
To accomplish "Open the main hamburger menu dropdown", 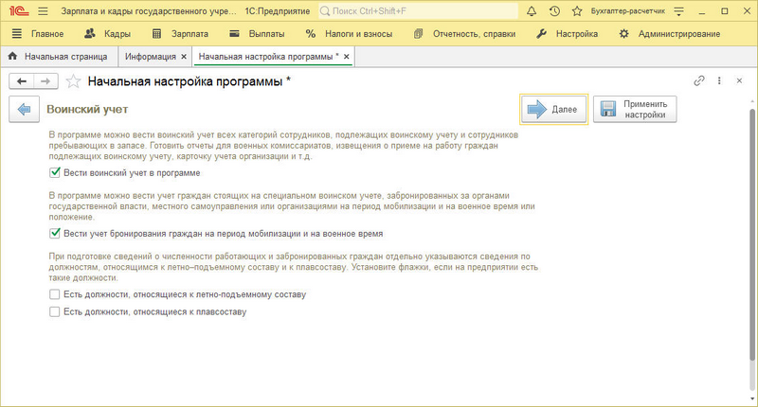I will click(x=43, y=10).
